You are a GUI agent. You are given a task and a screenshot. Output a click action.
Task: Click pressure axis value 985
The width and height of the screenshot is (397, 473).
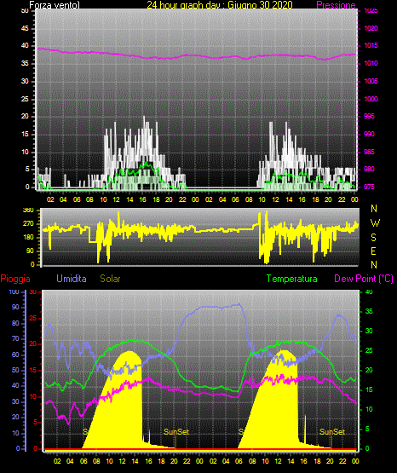370,152
